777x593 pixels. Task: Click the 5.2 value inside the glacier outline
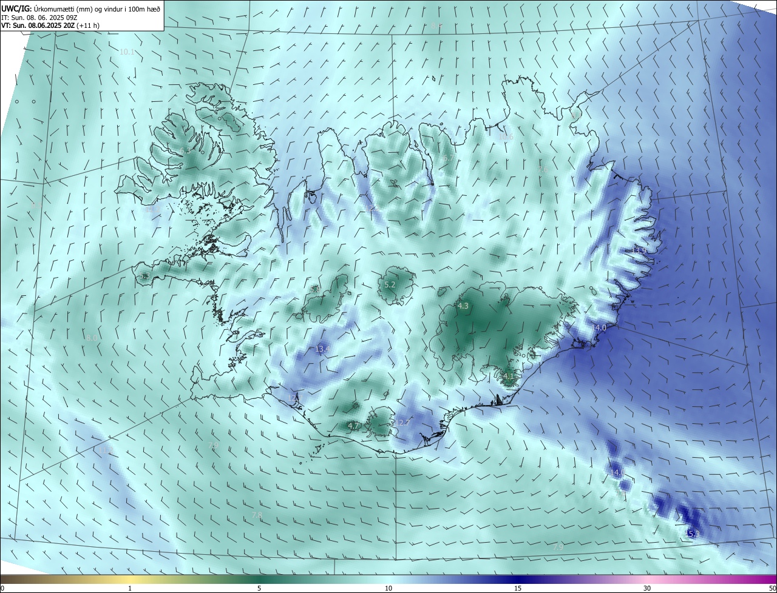(x=390, y=284)
